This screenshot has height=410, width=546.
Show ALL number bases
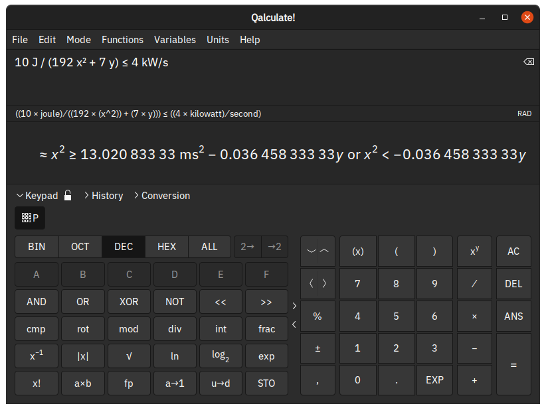(209, 247)
